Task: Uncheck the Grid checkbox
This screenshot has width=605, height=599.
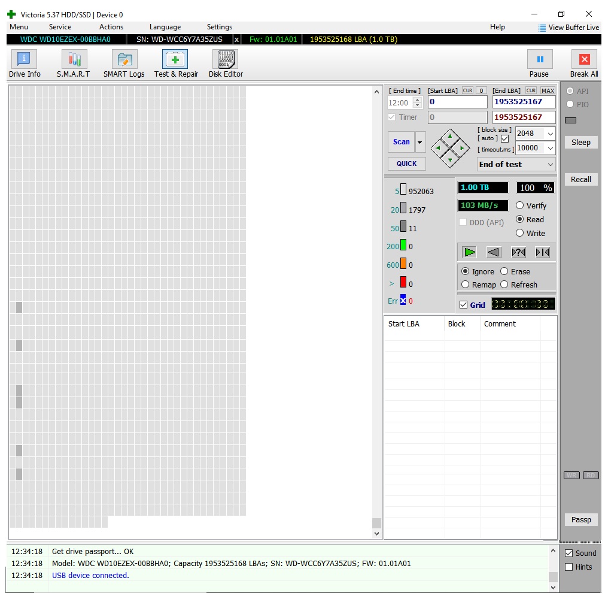Action: (x=463, y=305)
